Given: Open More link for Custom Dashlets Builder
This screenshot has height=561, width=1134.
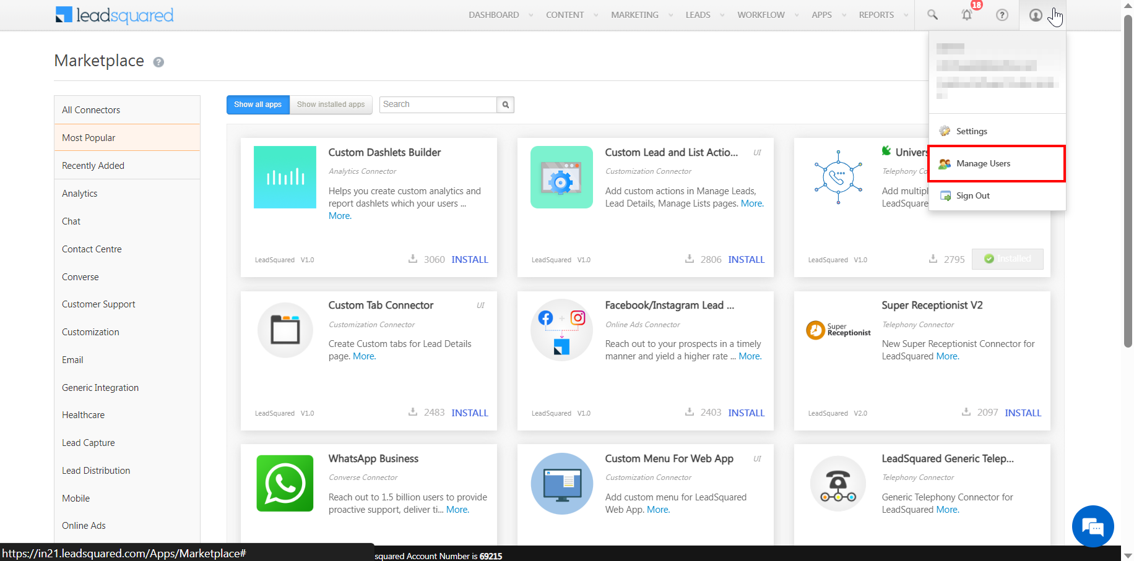Looking at the screenshot, I should click(x=340, y=216).
